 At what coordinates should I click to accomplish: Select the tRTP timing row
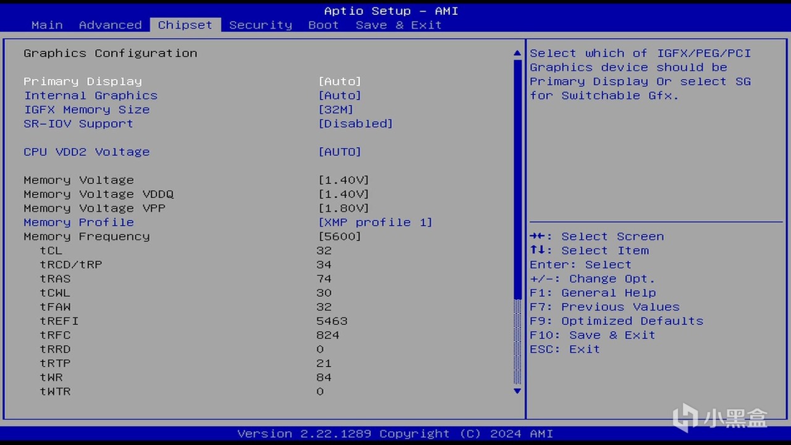pyautogui.click(x=55, y=363)
